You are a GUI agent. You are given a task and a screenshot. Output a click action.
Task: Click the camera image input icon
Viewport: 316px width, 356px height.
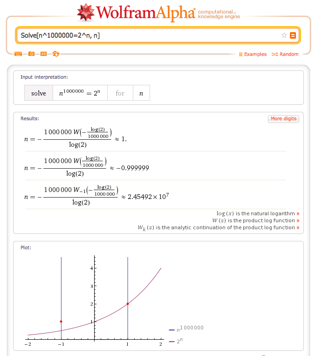(x=31, y=54)
